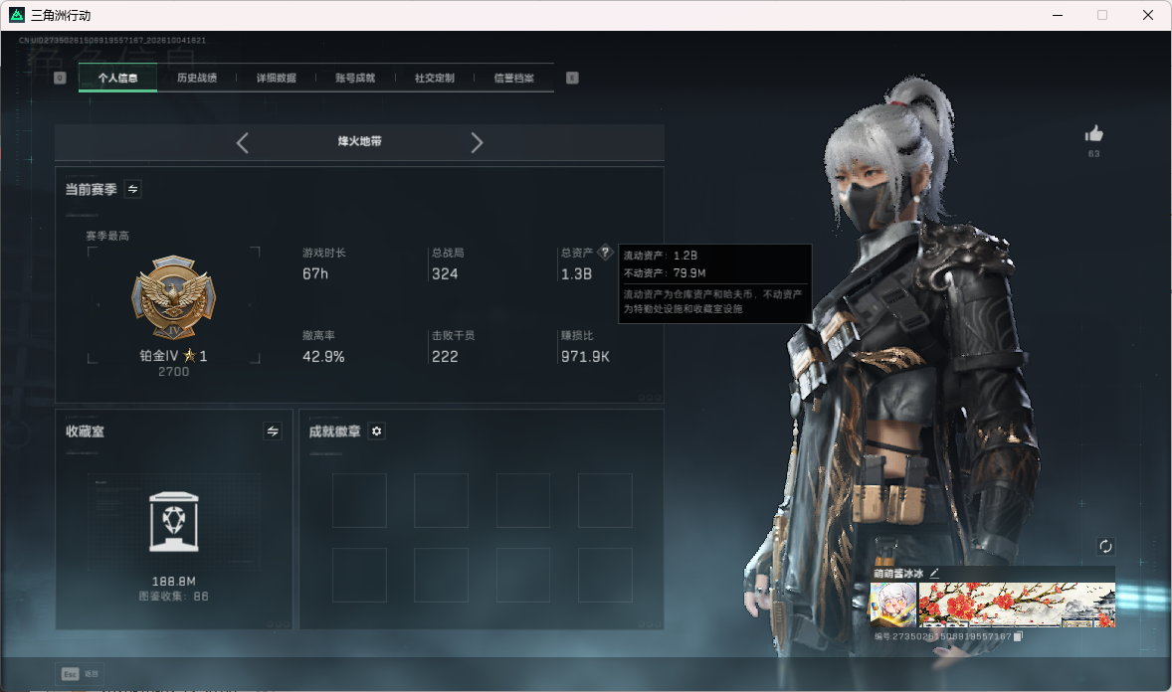Switch to next mode with the right chevron
This screenshot has height=692, width=1172.
pyautogui.click(x=477, y=143)
